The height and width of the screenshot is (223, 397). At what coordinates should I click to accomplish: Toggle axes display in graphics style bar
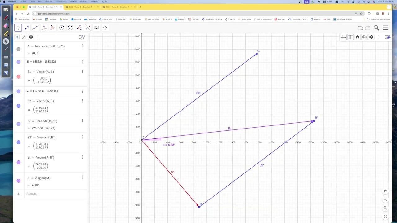click(343, 37)
